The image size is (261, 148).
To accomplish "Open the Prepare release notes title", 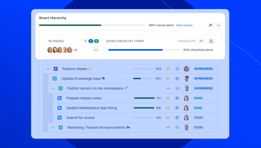I will point(84,98).
